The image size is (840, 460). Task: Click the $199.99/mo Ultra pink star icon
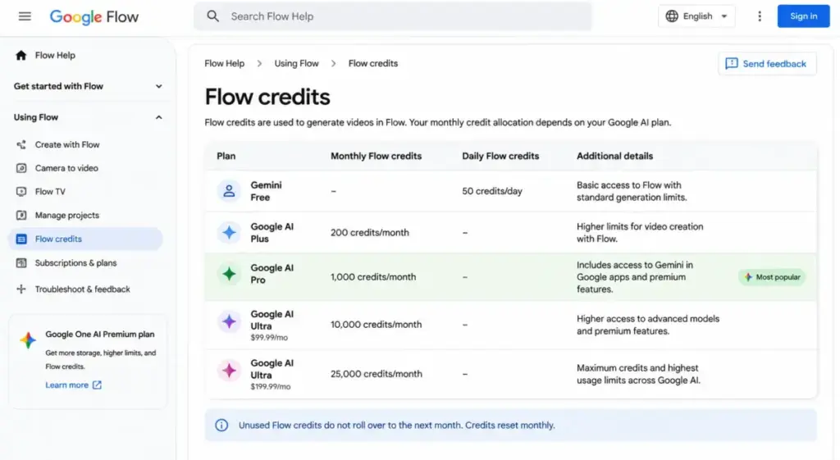tap(229, 371)
